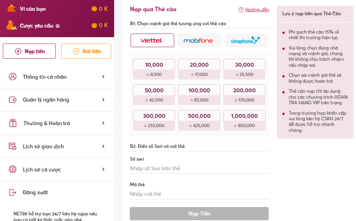Screen dimensions: 356x221
Task: Click the Thông tin cá nhân profile icon
Action: [12, 77]
